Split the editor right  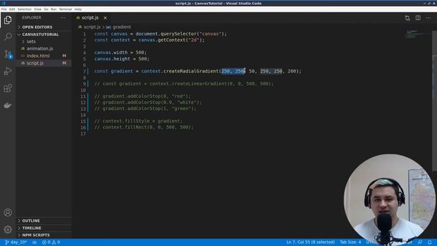click(418, 18)
